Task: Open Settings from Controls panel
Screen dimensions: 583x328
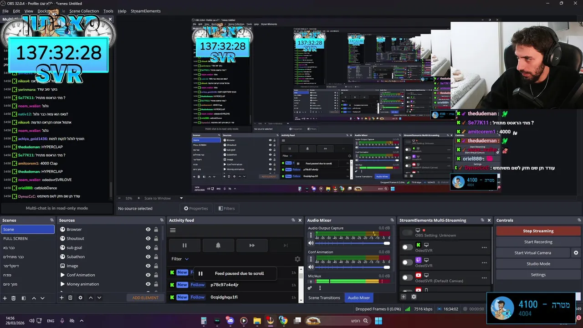Action: [538, 275]
